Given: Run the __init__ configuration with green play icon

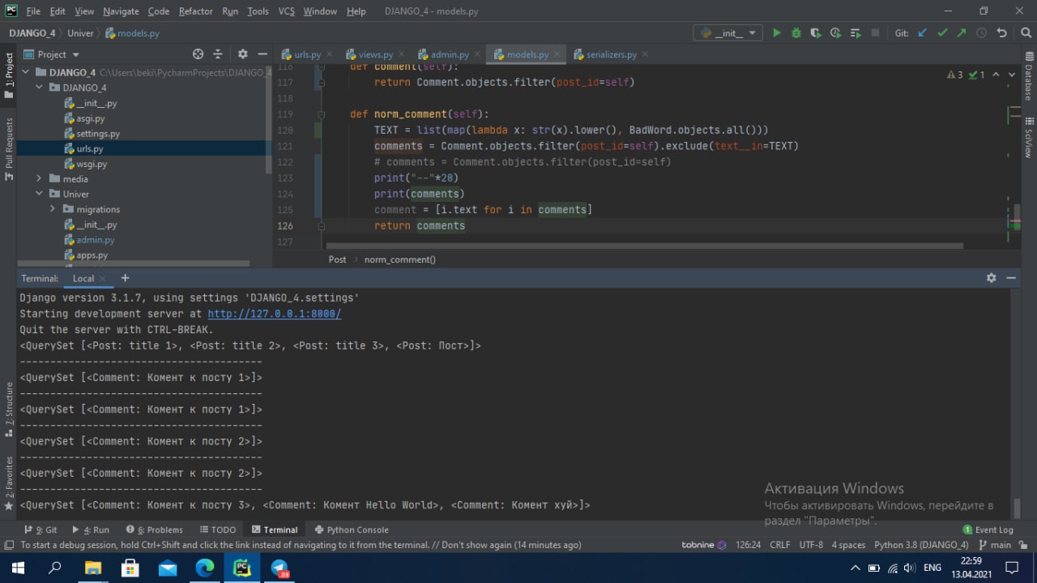Looking at the screenshot, I should pos(777,33).
